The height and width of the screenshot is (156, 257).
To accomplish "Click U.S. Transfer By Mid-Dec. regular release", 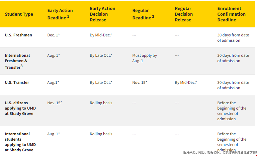I will coord(186,83).
